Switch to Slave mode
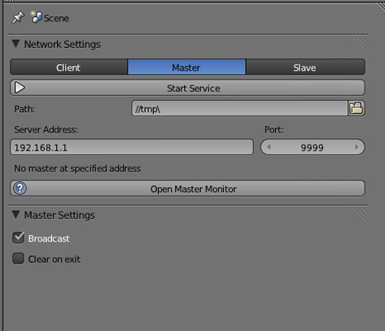 click(305, 67)
